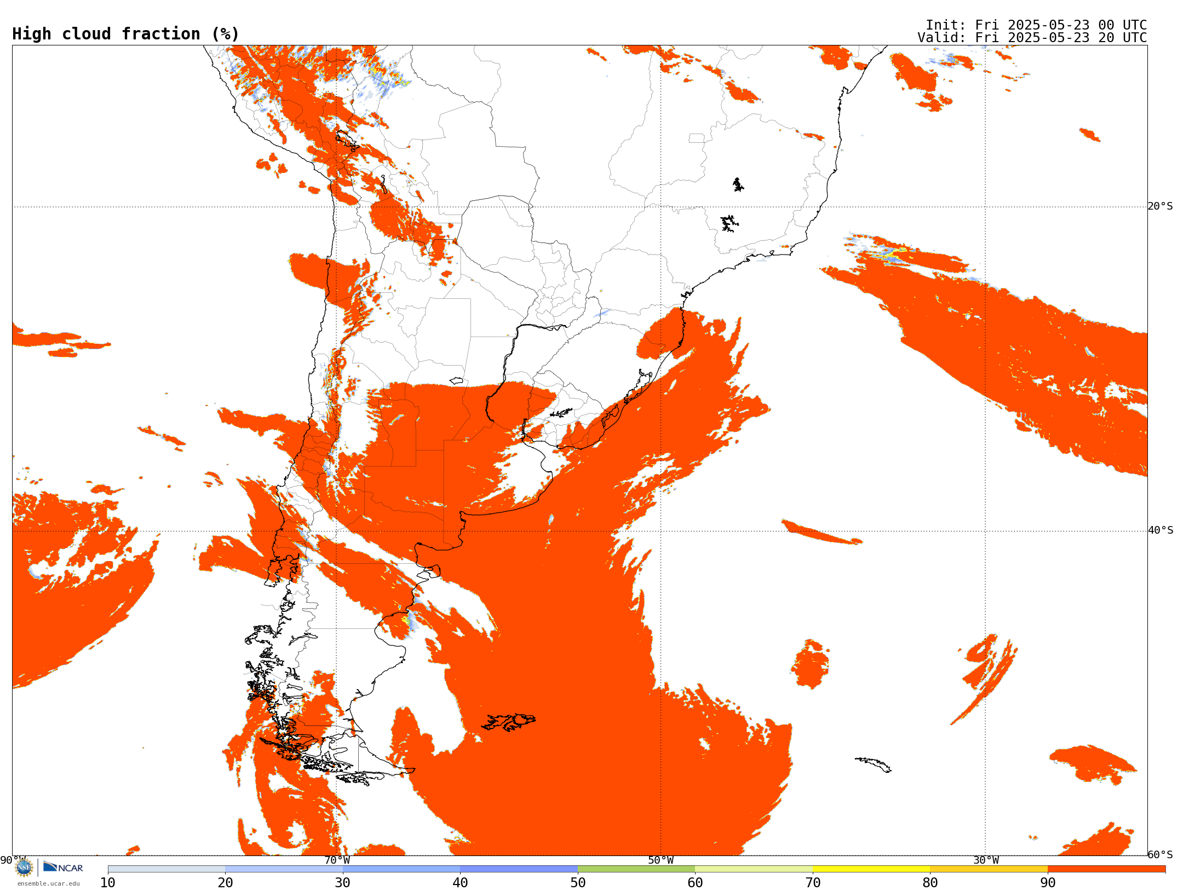Select the 'Valid: Fri 2025-05-23 20 UTC' text
Screen dimensions: 1183x890
point(1032,38)
